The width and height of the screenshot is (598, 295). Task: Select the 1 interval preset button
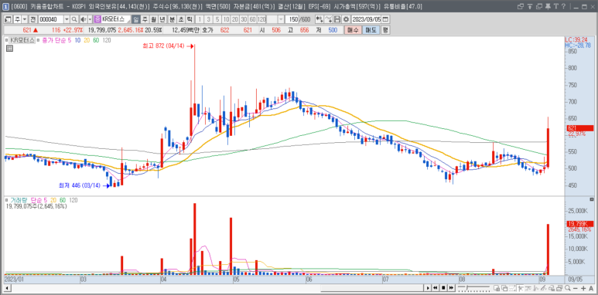coord(200,19)
